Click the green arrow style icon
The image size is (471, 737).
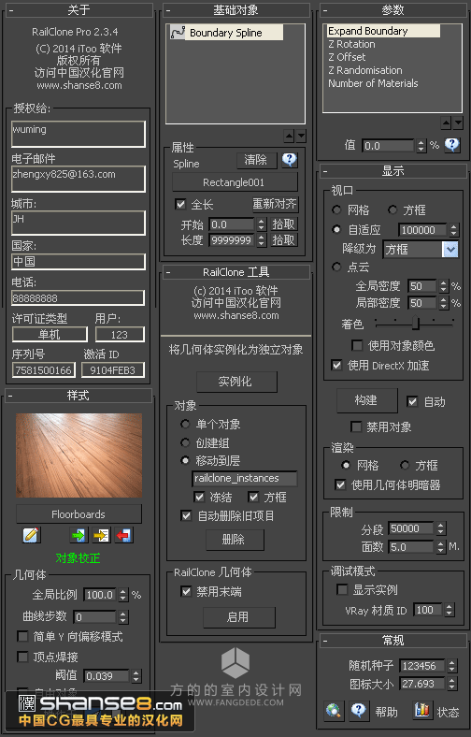tap(78, 535)
